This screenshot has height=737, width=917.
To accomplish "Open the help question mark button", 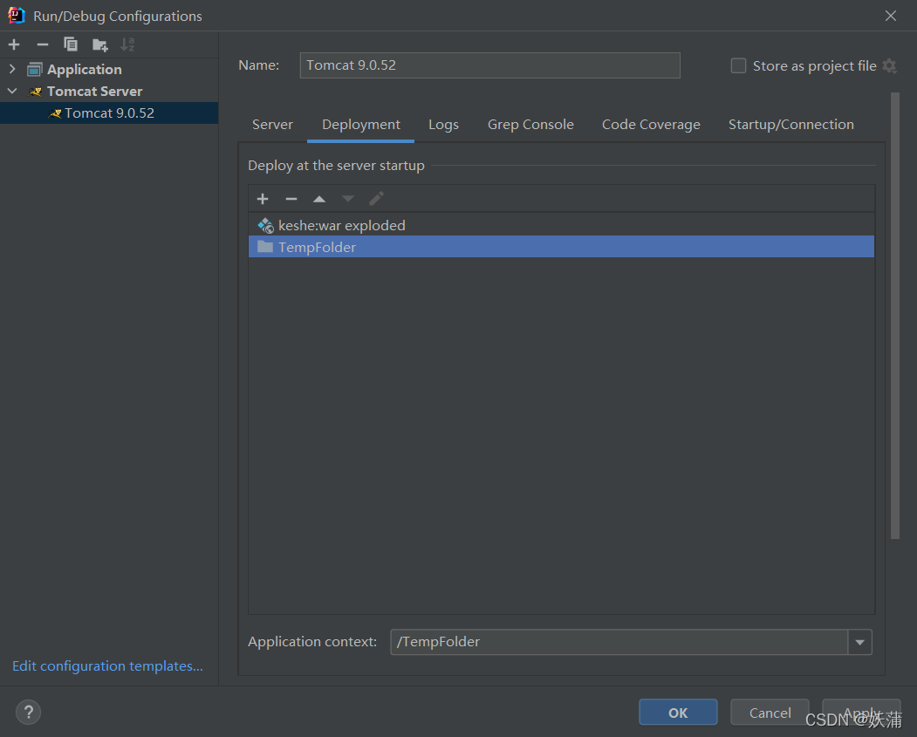I will (28, 712).
